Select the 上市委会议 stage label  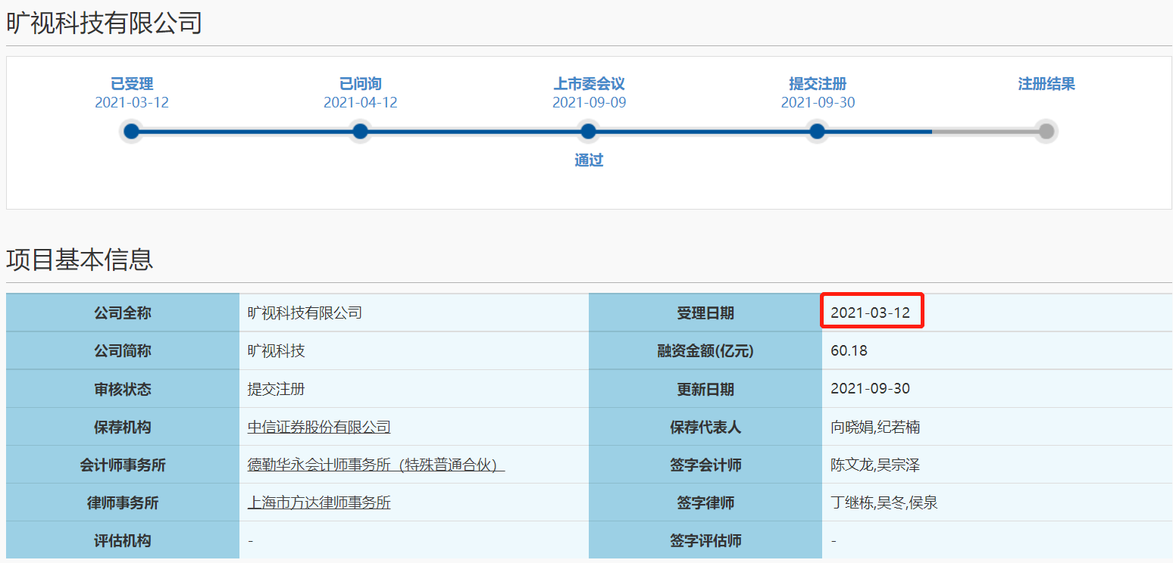(589, 84)
